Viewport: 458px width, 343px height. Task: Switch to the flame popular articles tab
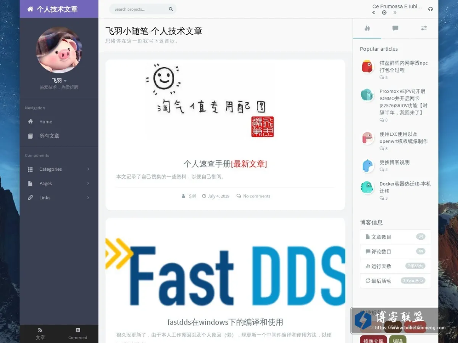(x=367, y=28)
